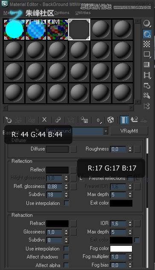Open Material/Map Navigator icon
The image size is (155, 270).
(147, 106)
